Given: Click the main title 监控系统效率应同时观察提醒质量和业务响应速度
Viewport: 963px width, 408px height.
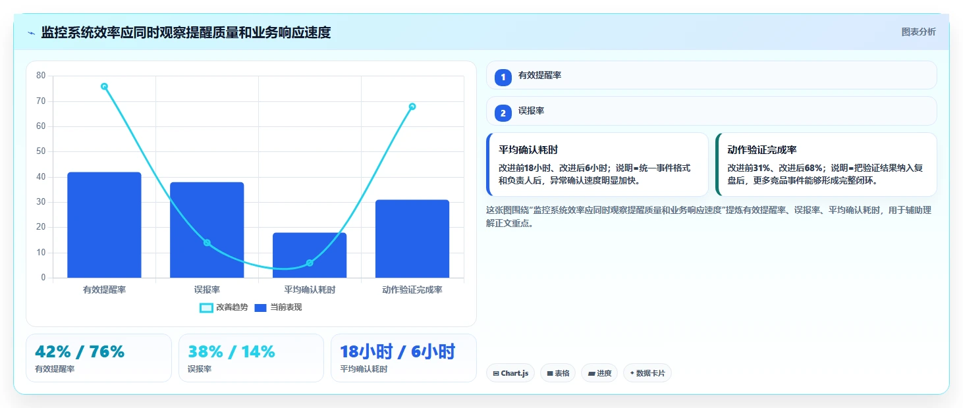Looking at the screenshot, I should 186,32.
